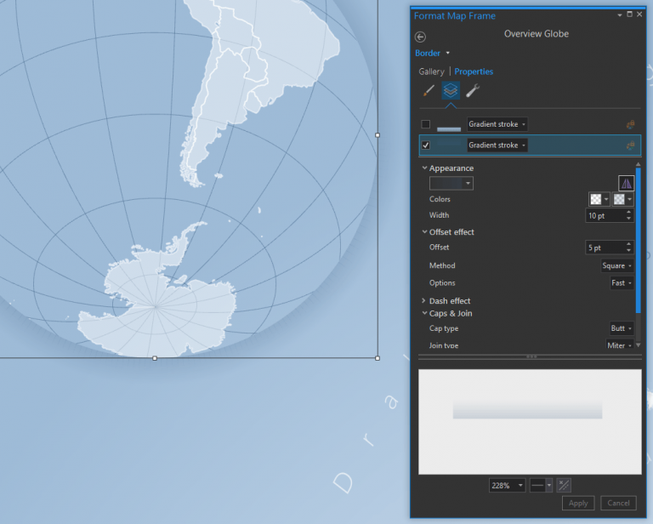Viewport: 653px width, 524px height.
Task: Click the Cancel button
Action: [618, 504]
